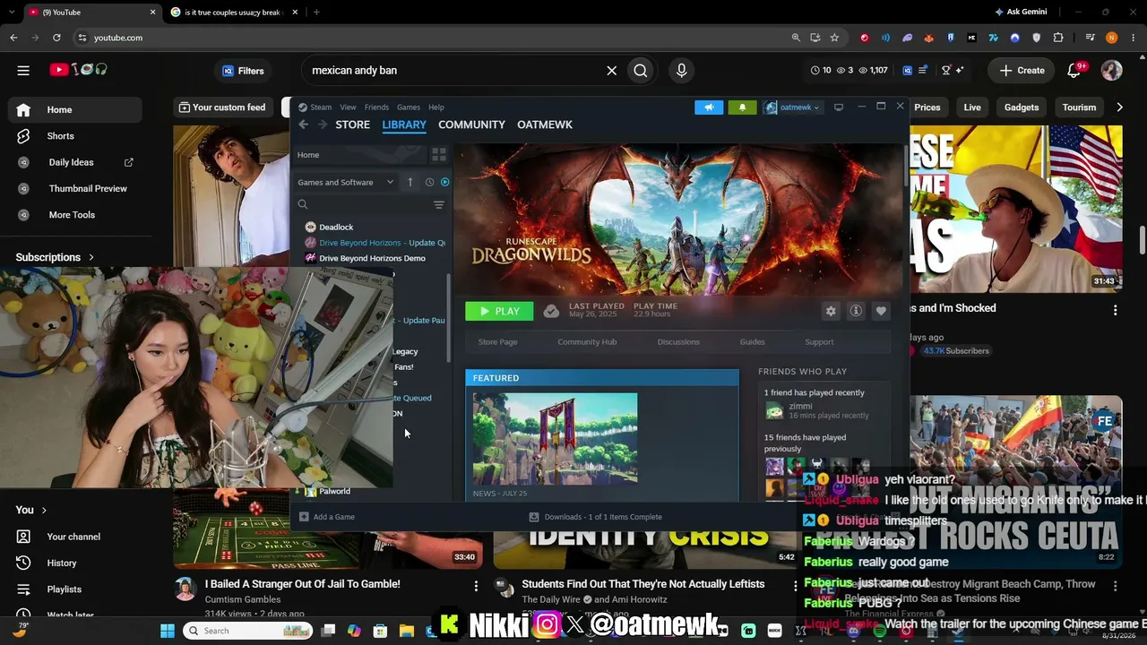
Task: Open YouTube notifications bell
Action: (1074, 70)
